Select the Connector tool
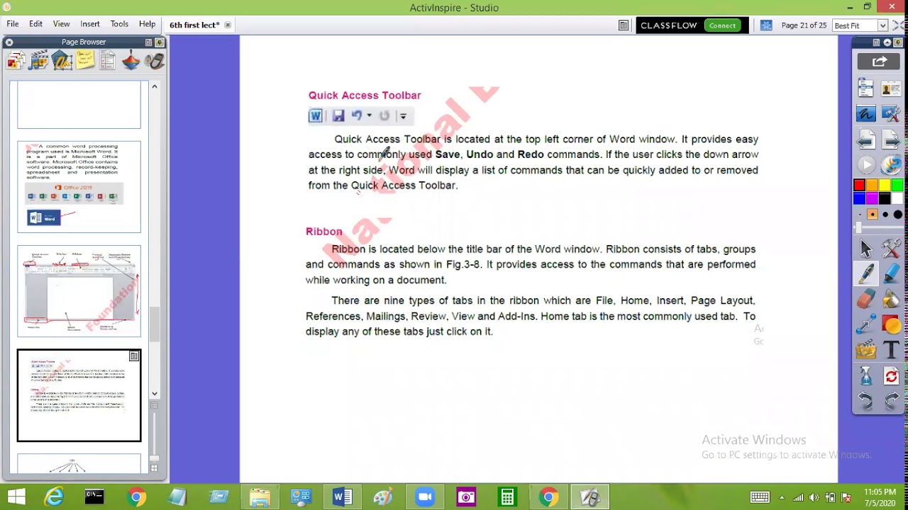 pyautogui.click(x=866, y=325)
